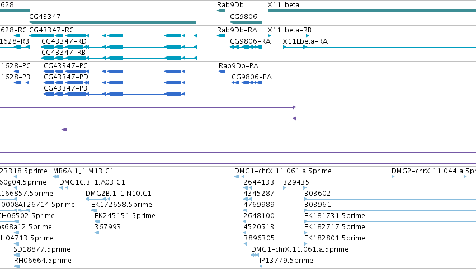Click the 4345287 feature label
Viewport: 476px width, 269px height.
click(x=259, y=194)
